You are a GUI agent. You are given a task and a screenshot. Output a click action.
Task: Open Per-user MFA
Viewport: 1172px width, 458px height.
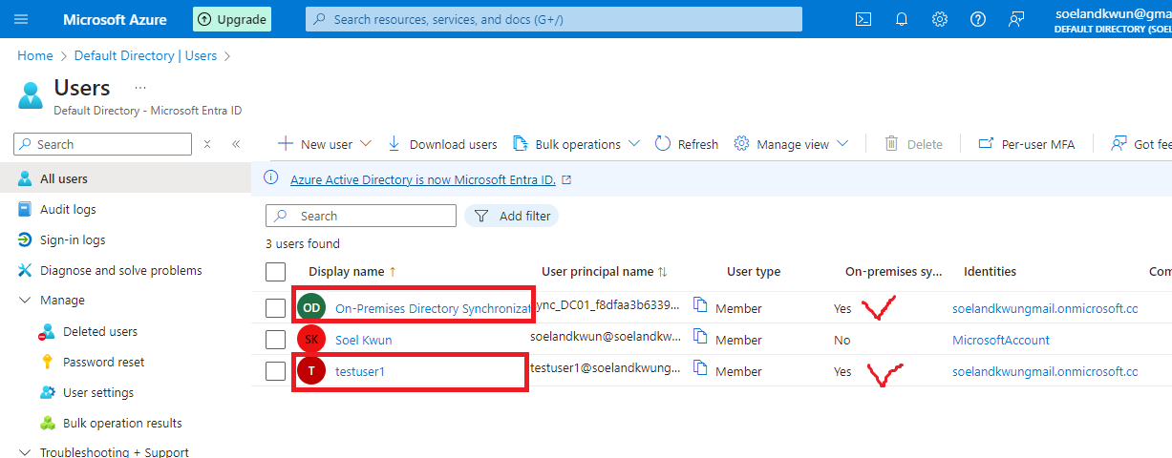[x=1027, y=144]
